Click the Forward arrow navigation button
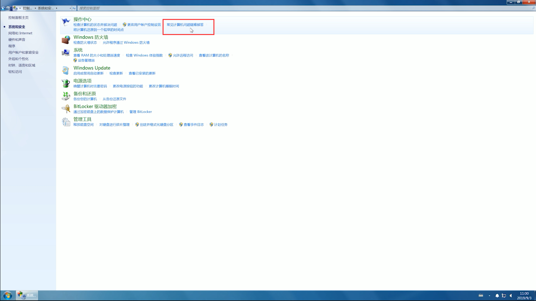The height and width of the screenshot is (301, 536). coord(8,8)
